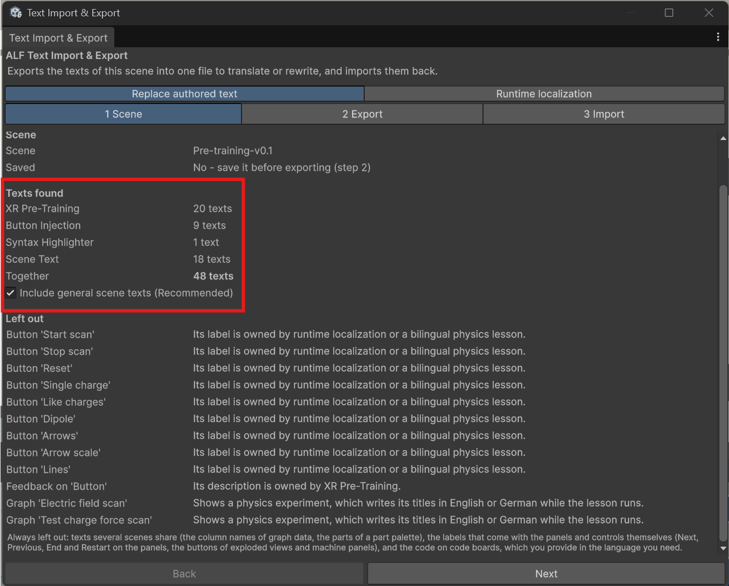Click the Button 'Stop scan' row
The height and width of the screenshot is (586, 729).
[266, 351]
